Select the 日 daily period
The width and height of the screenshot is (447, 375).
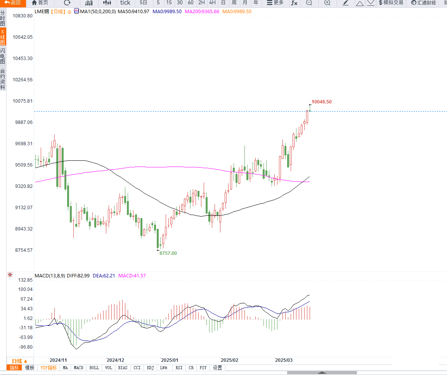[223, 3]
